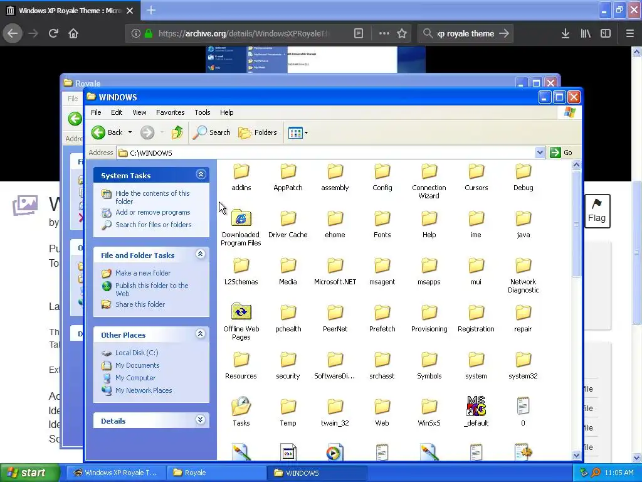The width and height of the screenshot is (642, 482).
Task: Click Make a new folder link
Action: pyautogui.click(x=143, y=273)
